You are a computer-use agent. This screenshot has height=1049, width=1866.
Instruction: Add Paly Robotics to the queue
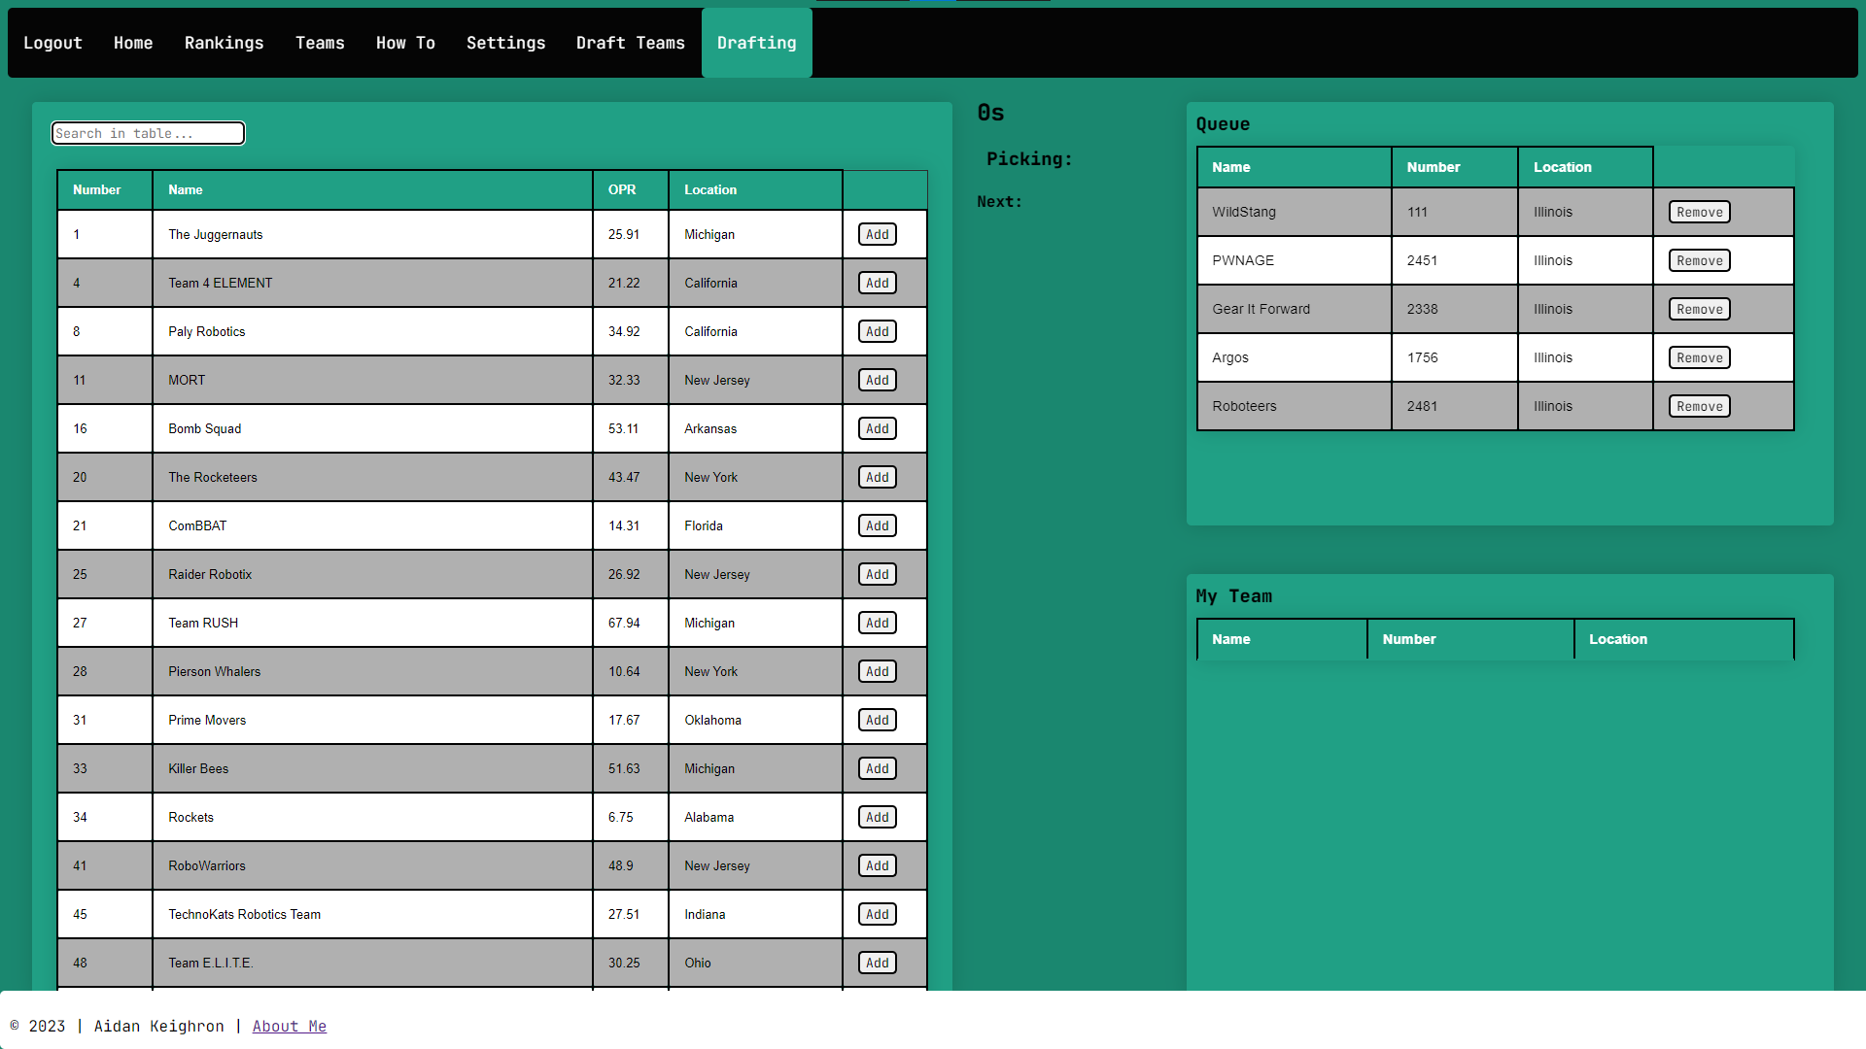coord(878,331)
